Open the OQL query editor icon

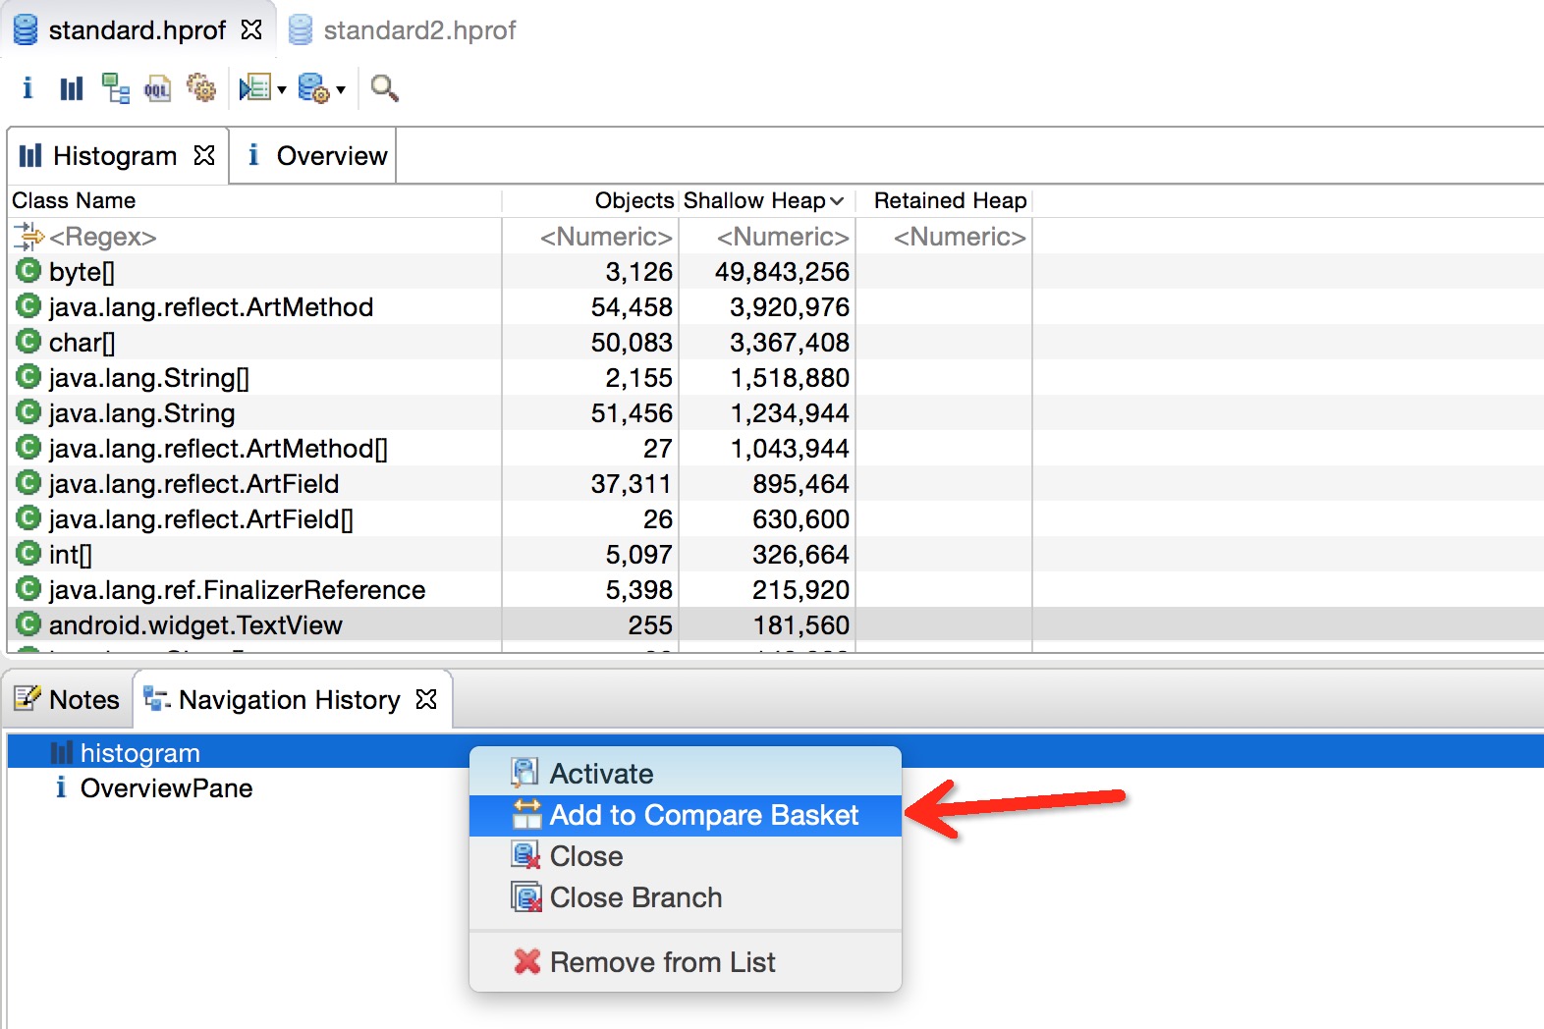[x=157, y=89]
